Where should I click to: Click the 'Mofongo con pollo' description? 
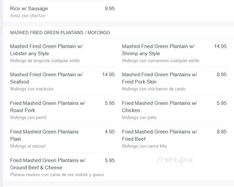pyautogui.click(x=139, y=118)
